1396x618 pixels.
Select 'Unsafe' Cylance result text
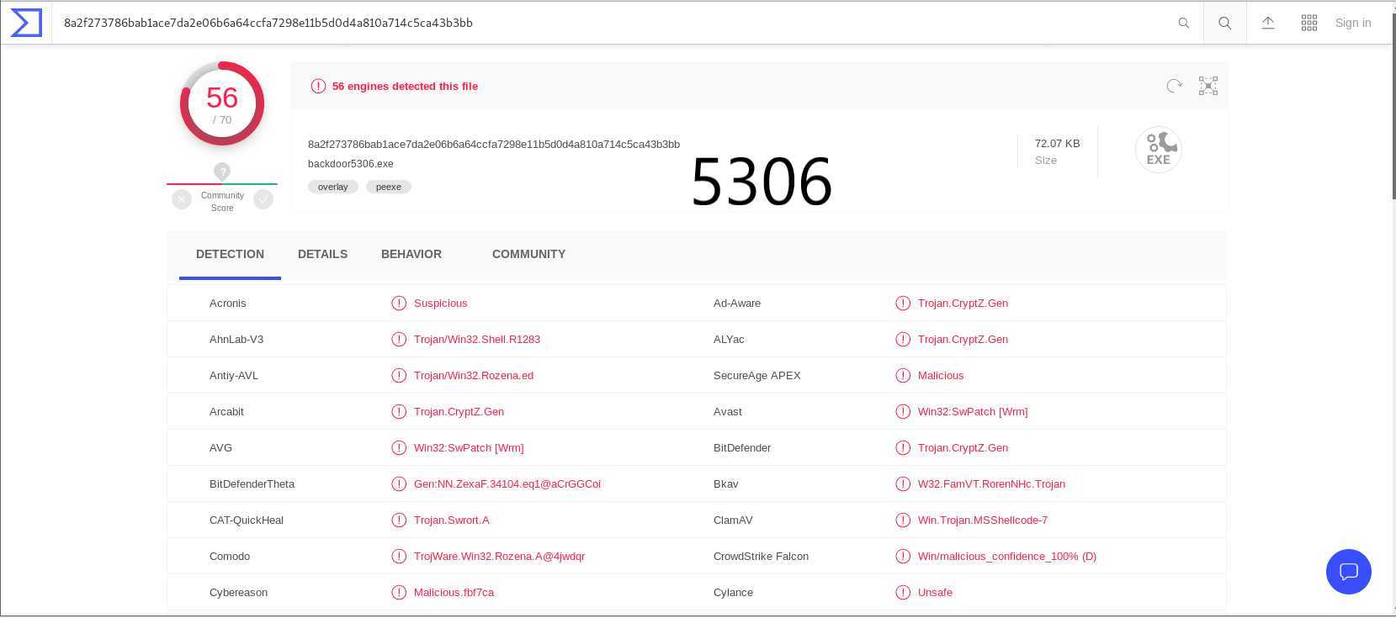[x=935, y=593]
